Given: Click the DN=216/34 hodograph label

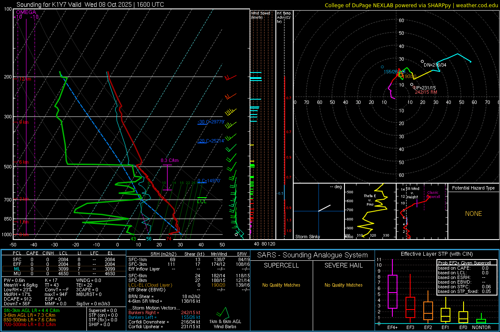Looking at the screenshot, I should click(x=435, y=65).
